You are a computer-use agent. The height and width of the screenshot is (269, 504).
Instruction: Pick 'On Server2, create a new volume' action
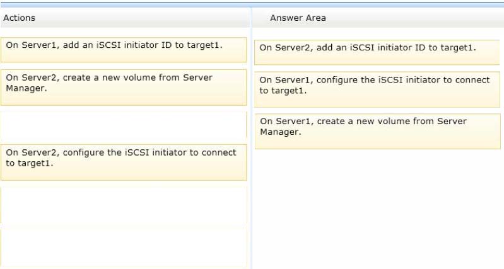(x=124, y=88)
